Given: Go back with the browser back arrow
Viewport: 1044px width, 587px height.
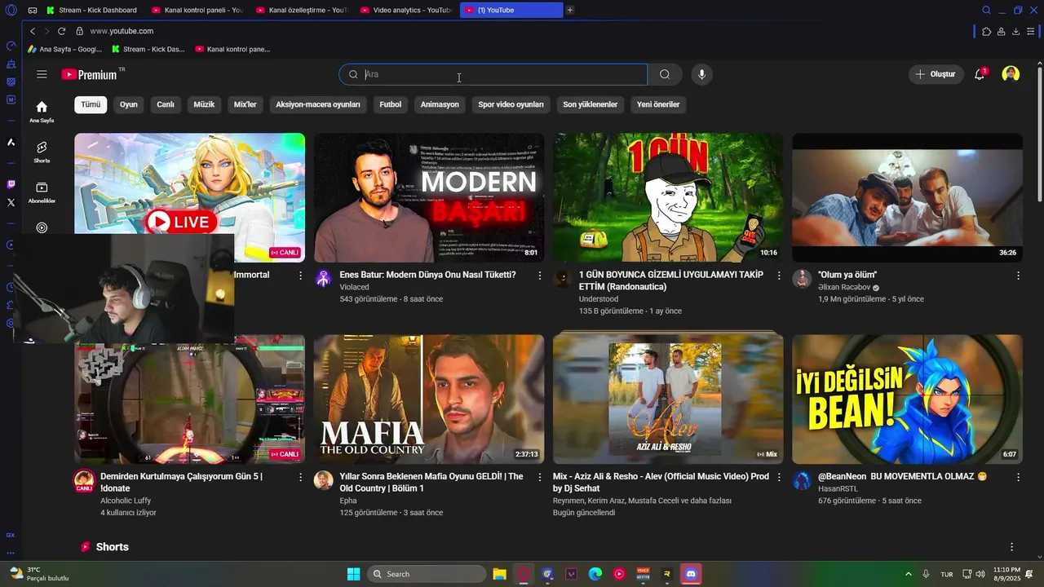Looking at the screenshot, I should [x=33, y=31].
